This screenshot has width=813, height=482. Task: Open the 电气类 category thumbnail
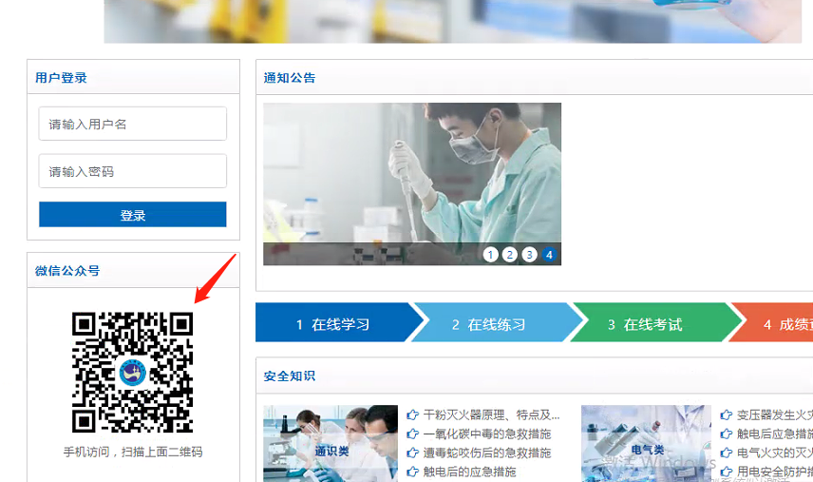pos(646,443)
